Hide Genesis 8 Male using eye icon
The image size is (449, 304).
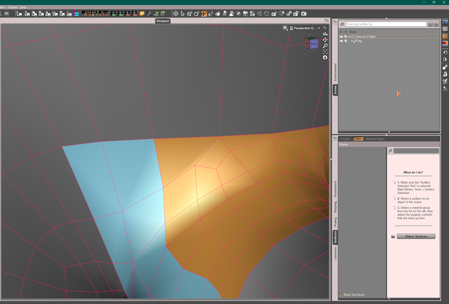point(341,36)
